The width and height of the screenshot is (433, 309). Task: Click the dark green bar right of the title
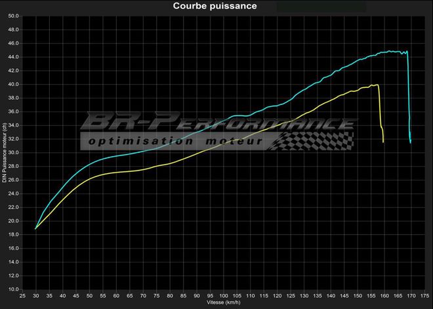coord(320,6)
